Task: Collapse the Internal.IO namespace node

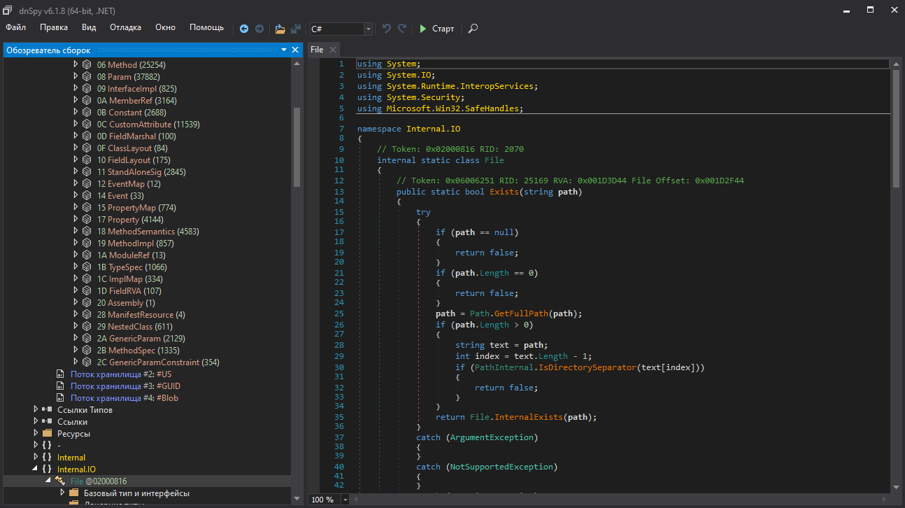Action: click(x=36, y=470)
